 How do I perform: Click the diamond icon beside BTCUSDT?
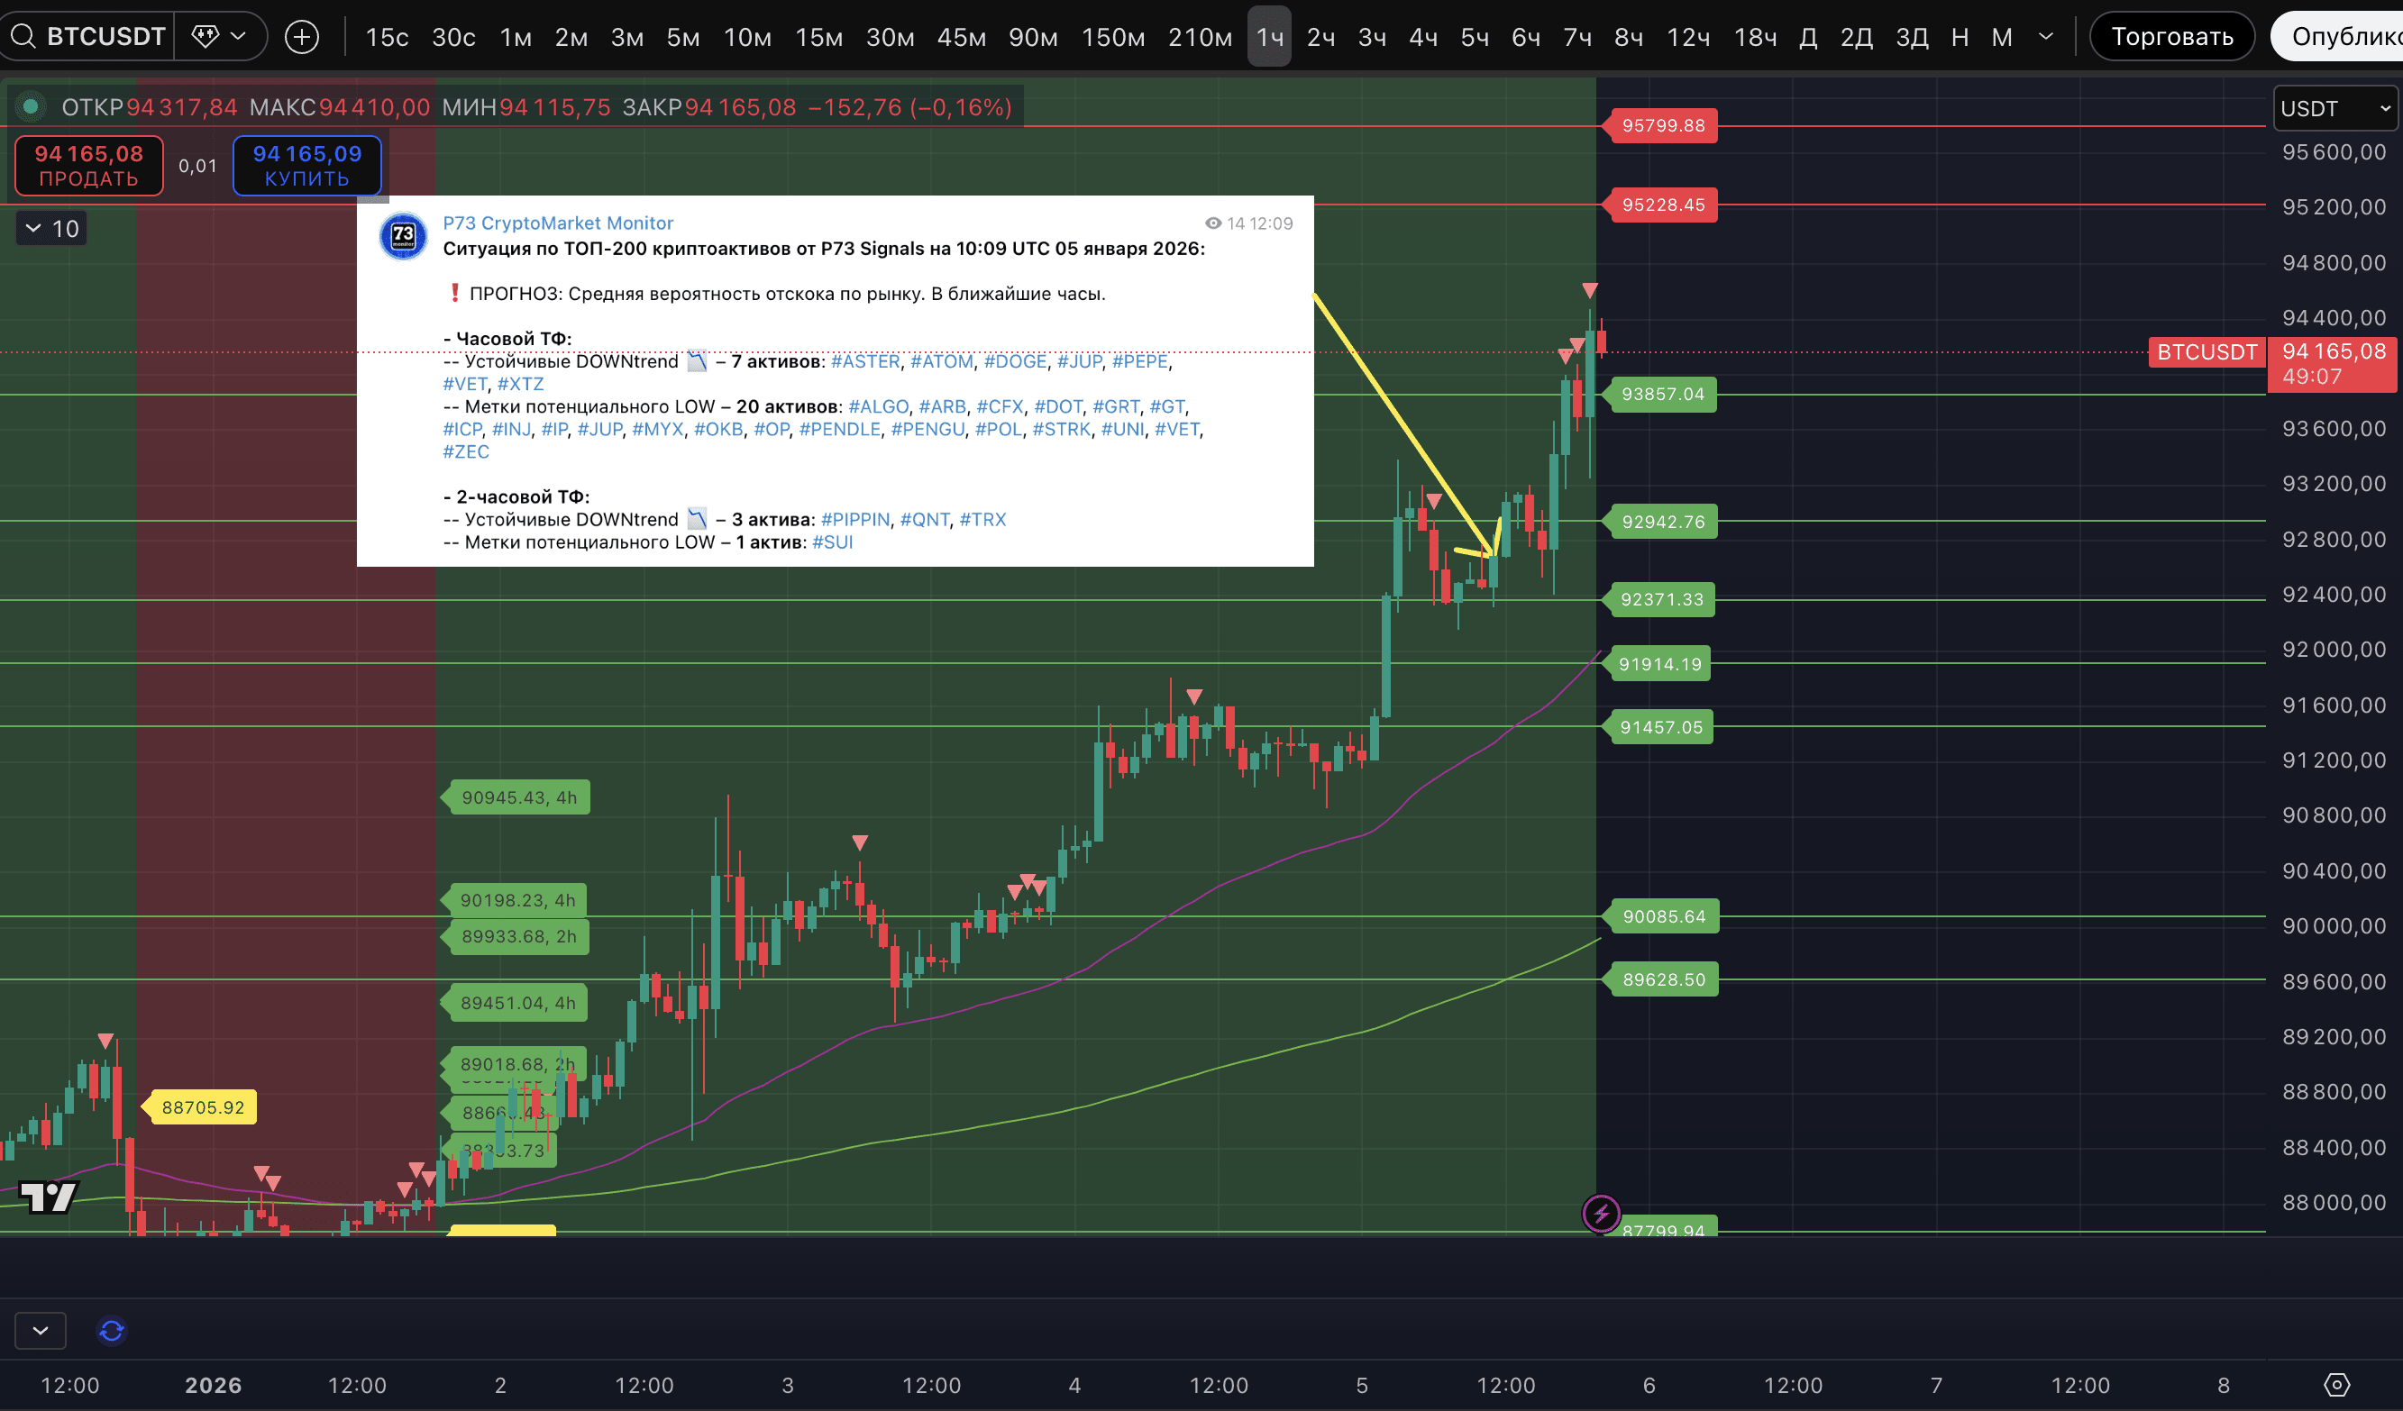tap(203, 35)
